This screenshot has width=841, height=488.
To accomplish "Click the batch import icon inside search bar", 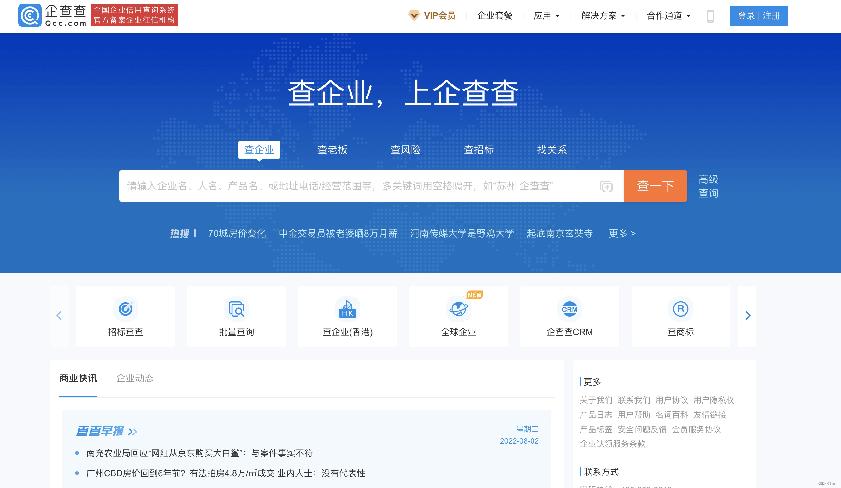I will pos(605,186).
